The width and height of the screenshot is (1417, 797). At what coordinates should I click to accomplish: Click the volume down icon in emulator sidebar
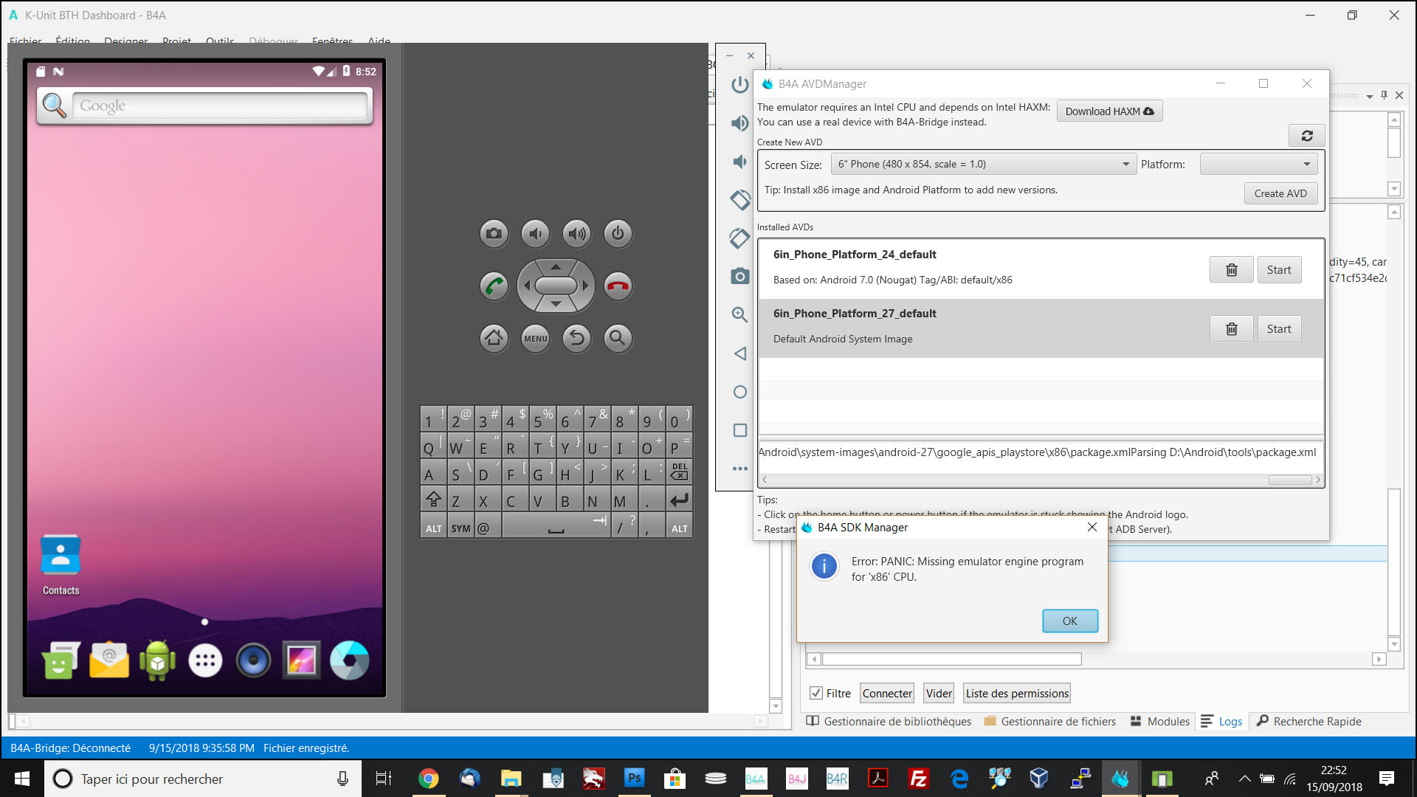click(x=739, y=162)
